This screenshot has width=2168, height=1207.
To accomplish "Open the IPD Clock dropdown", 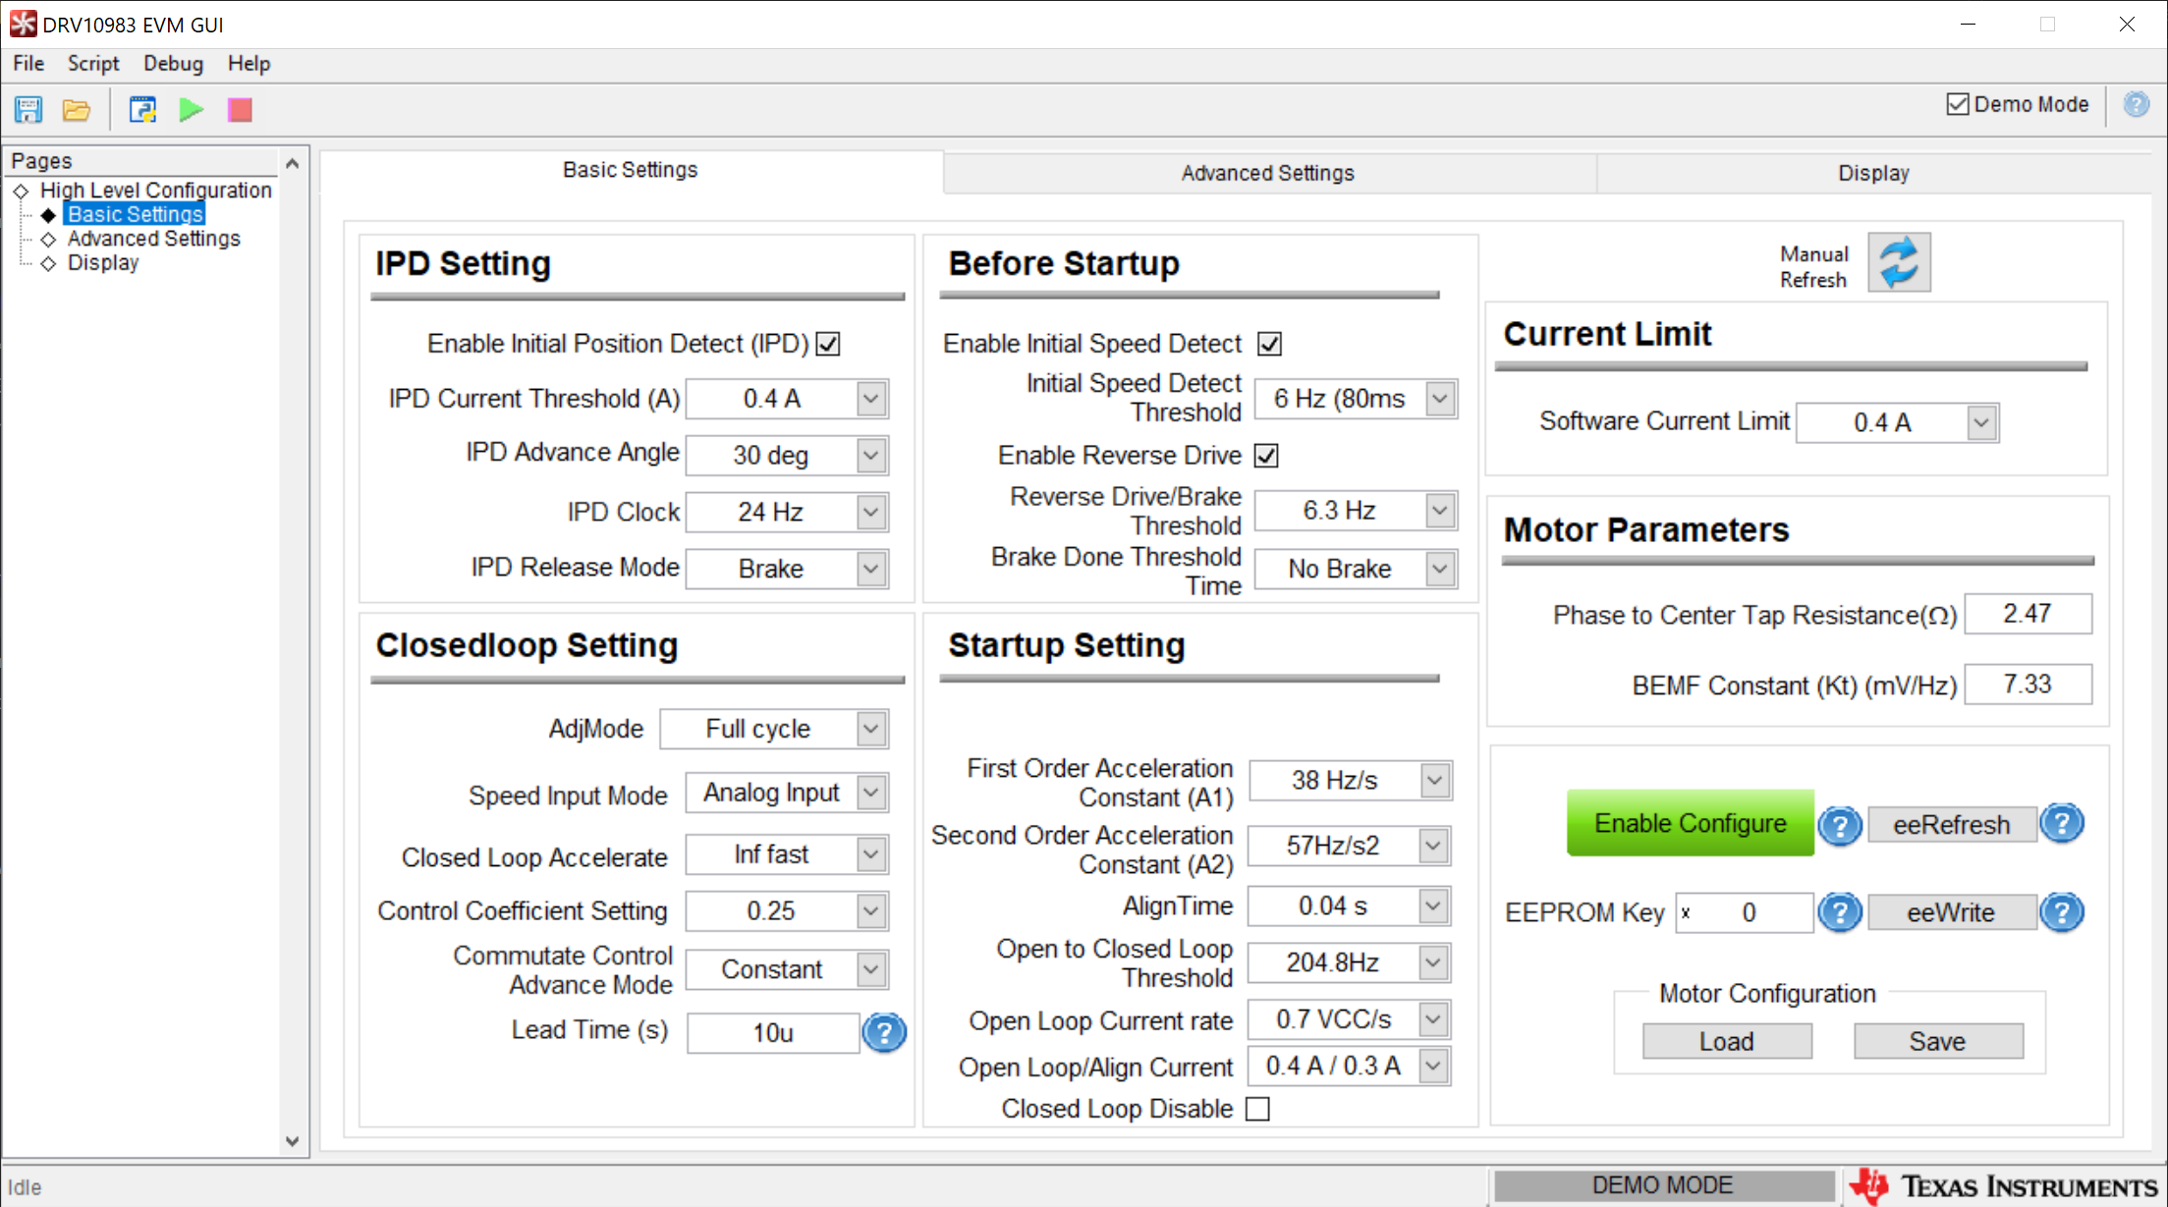I will click(x=870, y=512).
